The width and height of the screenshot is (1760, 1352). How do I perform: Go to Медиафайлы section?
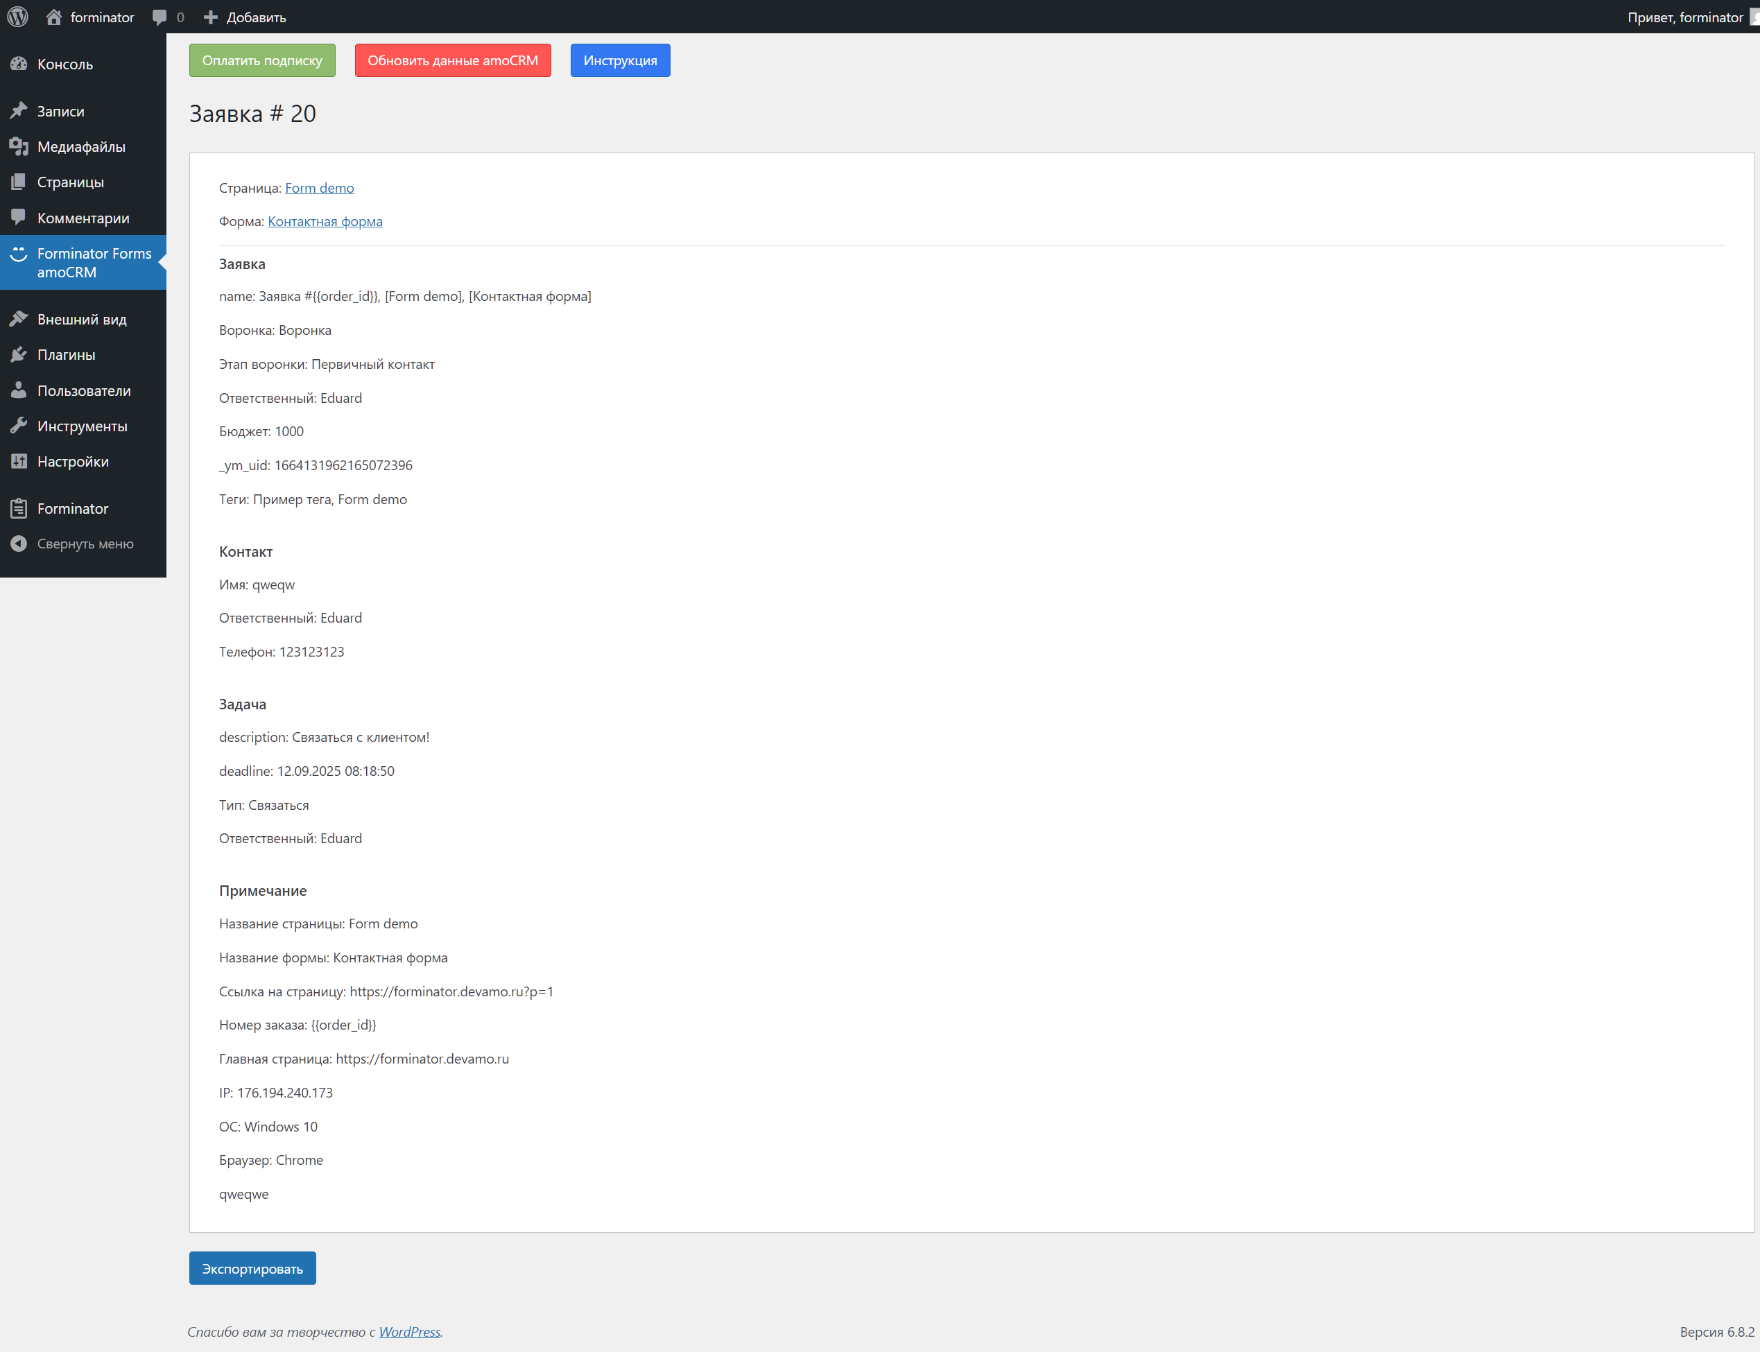[x=83, y=146]
